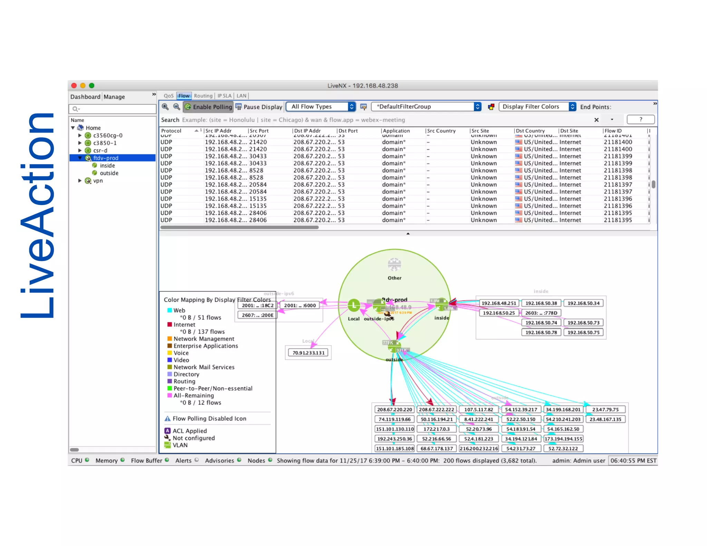The height and width of the screenshot is (546, 707).
Task: Switch to the Routing tab
Action: tap(203, 96)
